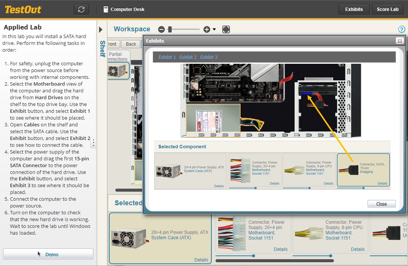Click the horizontal scrollbar below selected components
This screenshot has height=266, width=408.
tap(274, 260)
